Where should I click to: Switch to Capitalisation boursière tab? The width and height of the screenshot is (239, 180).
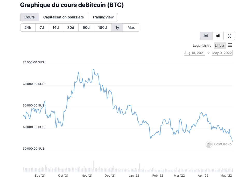point(64,17)
